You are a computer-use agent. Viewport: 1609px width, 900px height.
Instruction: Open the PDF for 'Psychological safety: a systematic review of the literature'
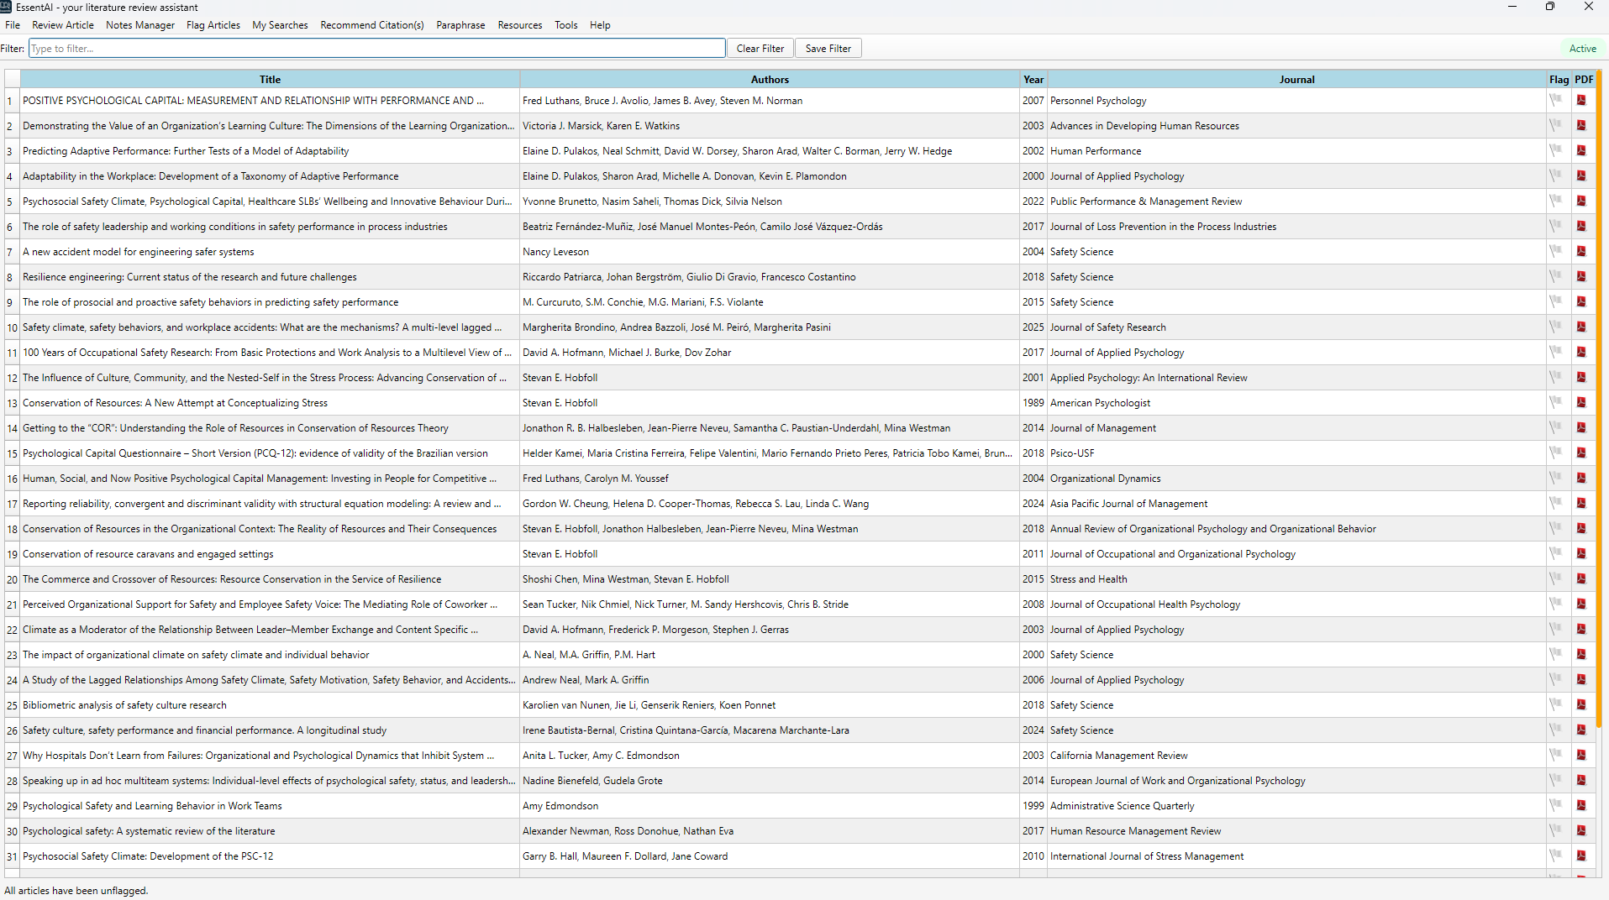(1582, 830)
